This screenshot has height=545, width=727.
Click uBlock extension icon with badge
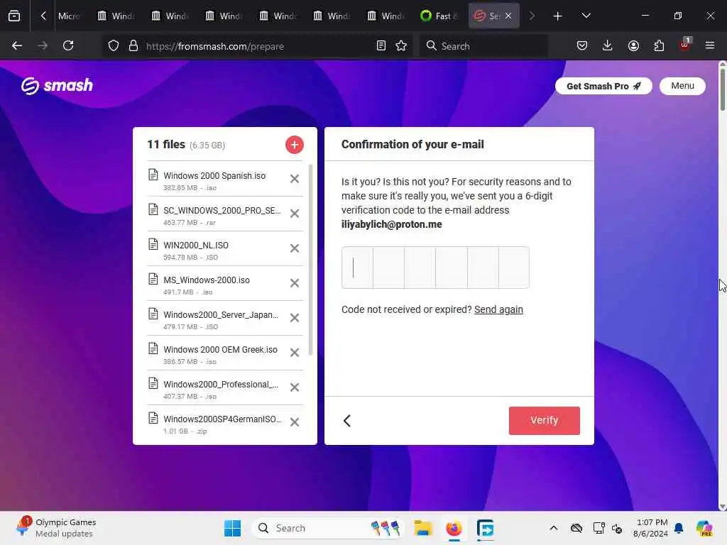tap(685, 45)
